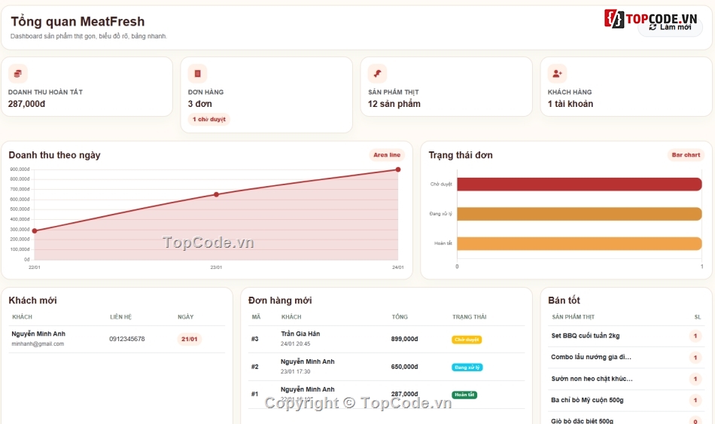Click the customers add-user icon
715x424 pixels.
(557, 74)
